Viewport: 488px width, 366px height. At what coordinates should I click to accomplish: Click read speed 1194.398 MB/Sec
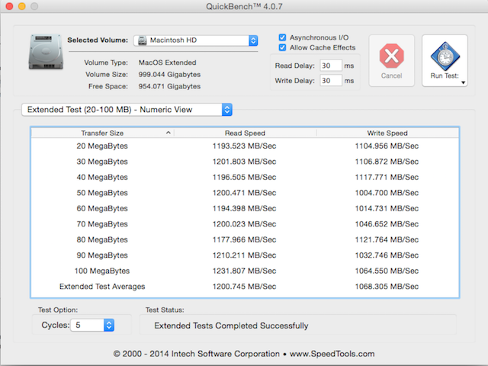244,208
